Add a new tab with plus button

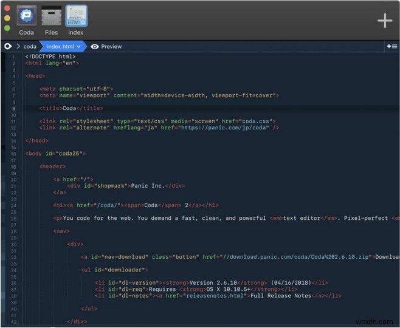[385, 21]
